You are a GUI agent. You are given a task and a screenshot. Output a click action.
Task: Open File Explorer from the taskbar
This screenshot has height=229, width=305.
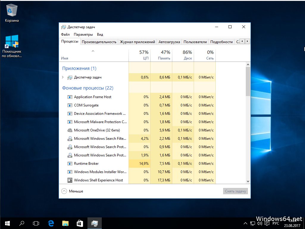[65, 223]
